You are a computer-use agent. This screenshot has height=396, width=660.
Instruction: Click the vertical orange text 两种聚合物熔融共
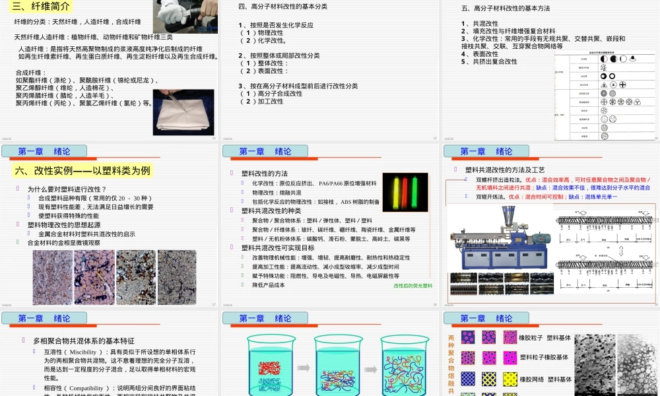click(451, 364)
